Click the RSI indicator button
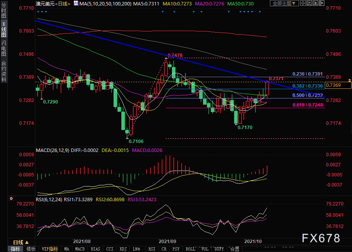 tap(152, 249)
